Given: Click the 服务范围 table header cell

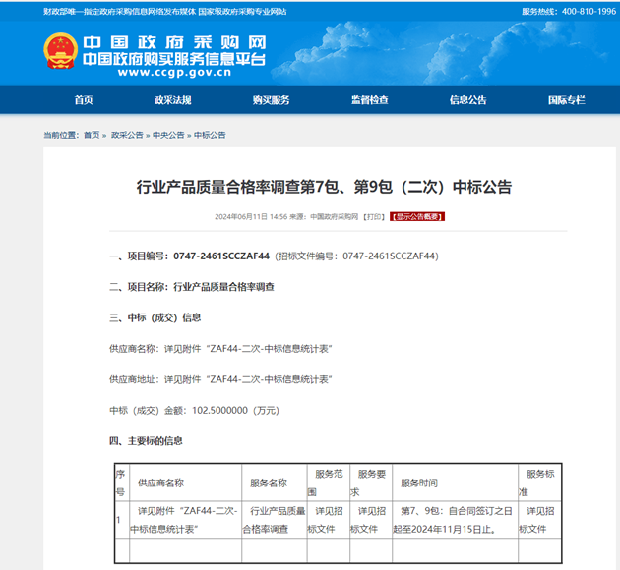Looking at the screenshot, I should click(329, 483).
